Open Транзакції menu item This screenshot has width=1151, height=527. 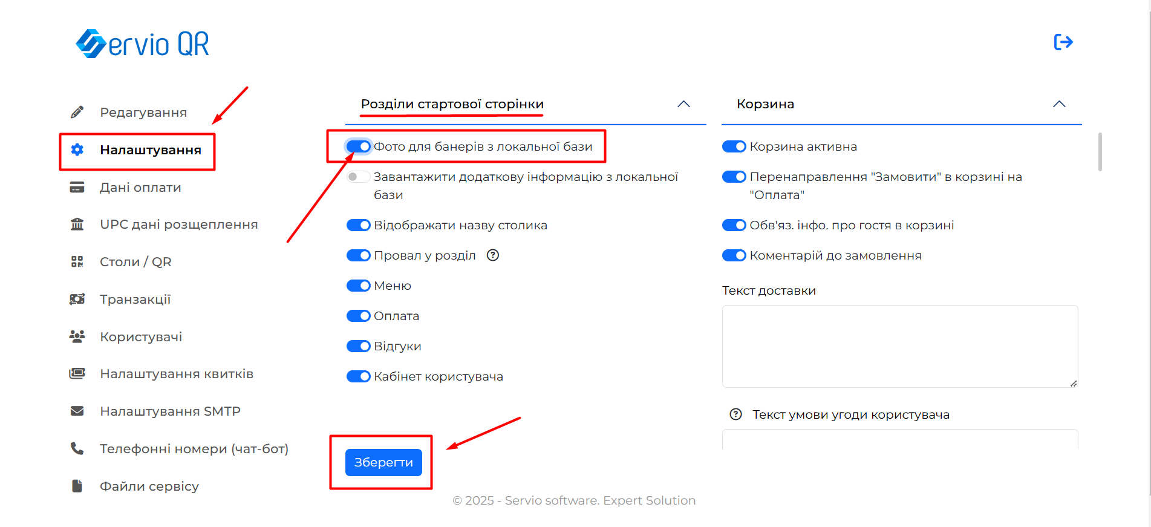pyautogui.click(x=135, y=300)
